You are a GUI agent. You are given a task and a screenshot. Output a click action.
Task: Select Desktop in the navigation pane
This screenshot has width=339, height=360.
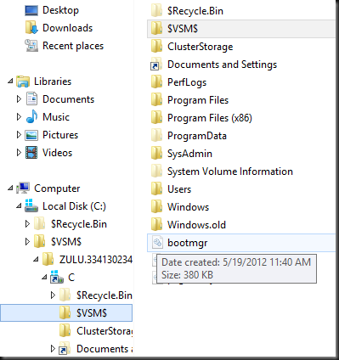(60, 10)
